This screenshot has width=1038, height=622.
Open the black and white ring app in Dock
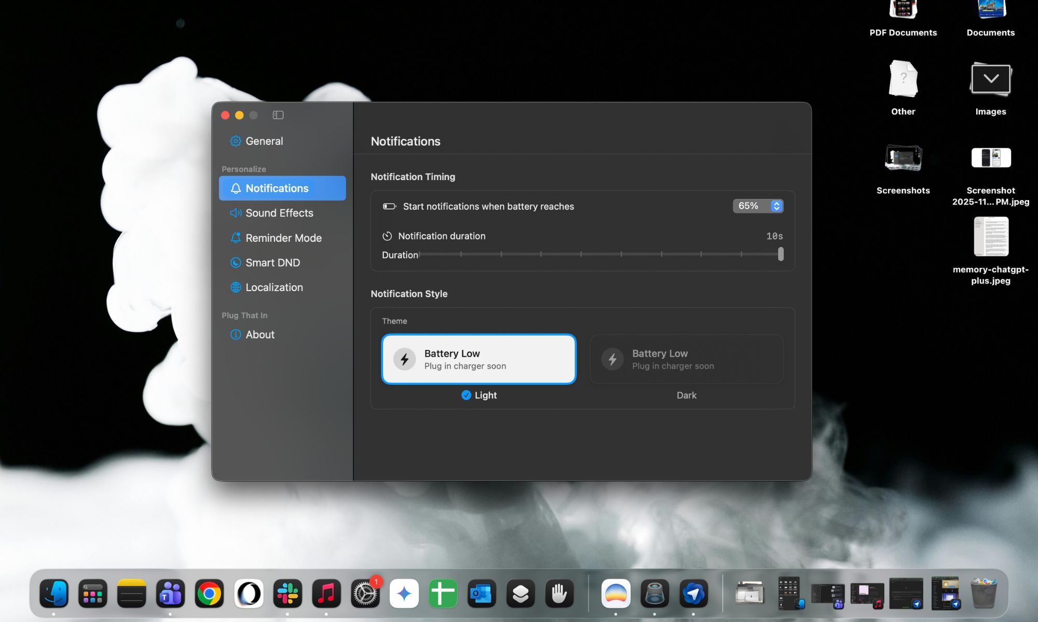249,593
